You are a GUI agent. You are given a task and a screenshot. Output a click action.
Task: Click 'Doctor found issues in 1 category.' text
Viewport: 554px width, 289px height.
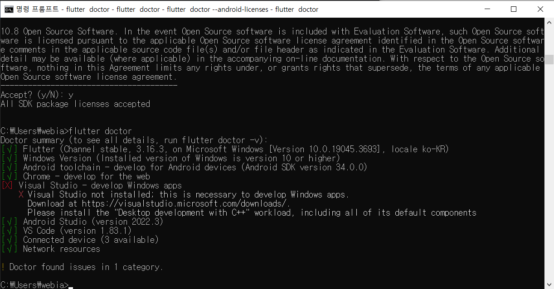click(86, 267)
